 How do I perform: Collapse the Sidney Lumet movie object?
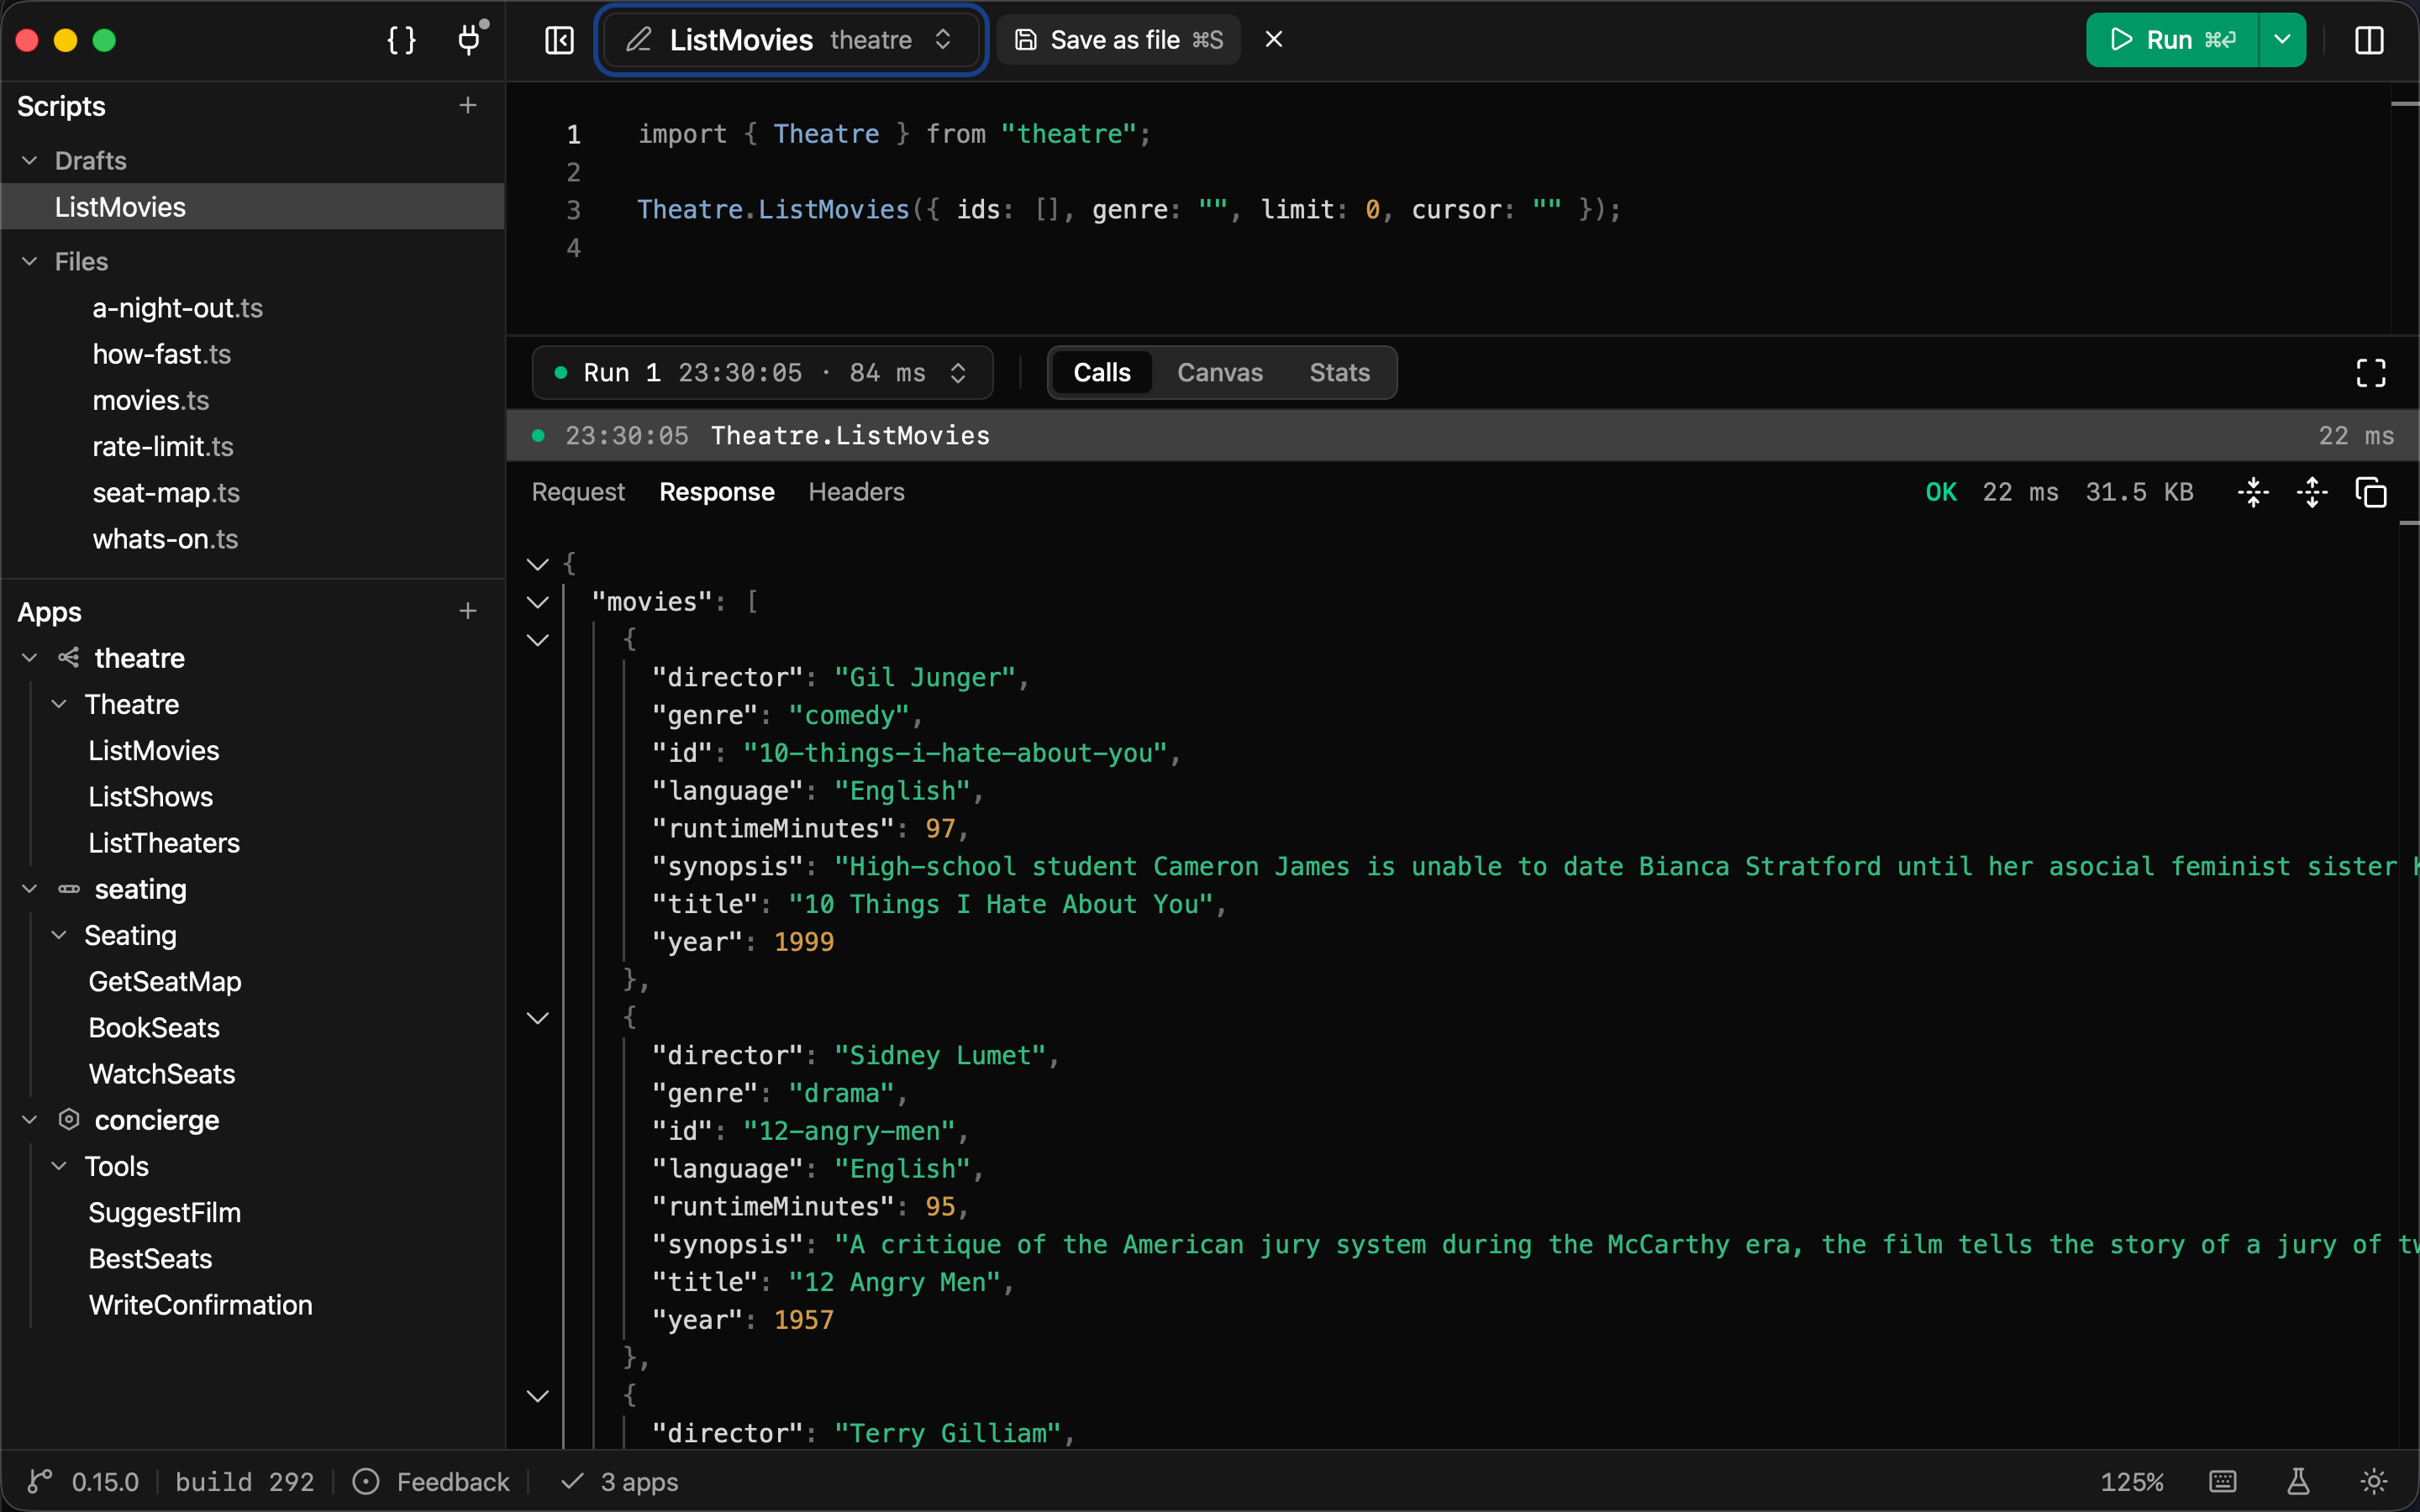point(538,1018)
